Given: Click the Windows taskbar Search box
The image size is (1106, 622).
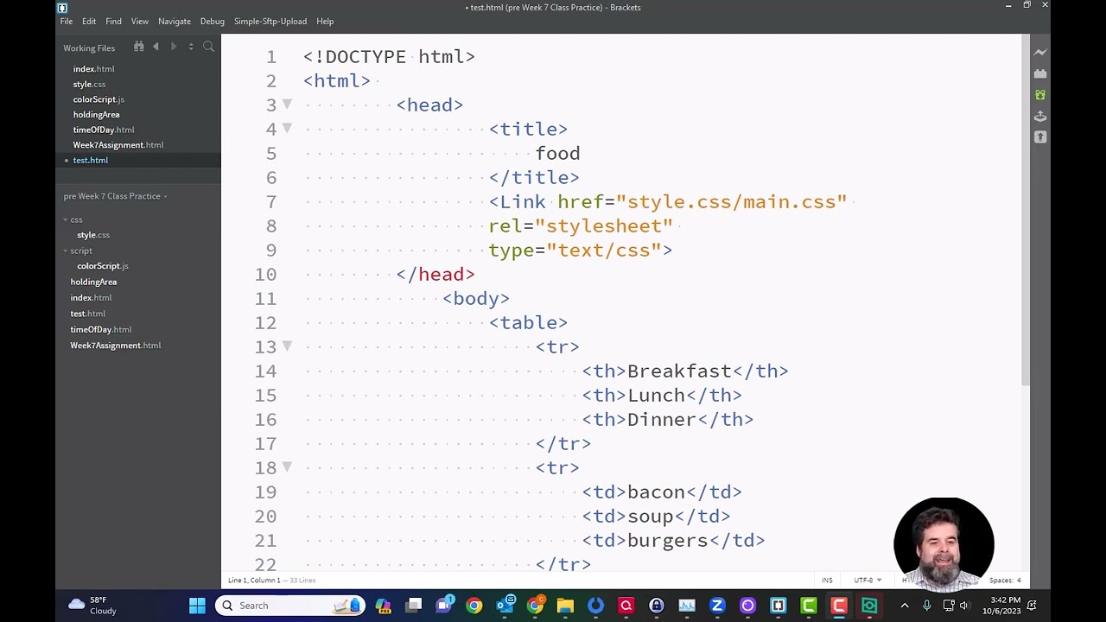Looking at the screenshot, I should click(x=290, y=606).
